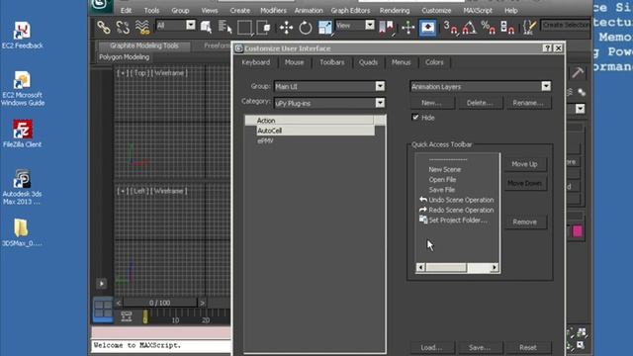Click the Move Down button
The image size is (633, 356).
pos(525,183)
